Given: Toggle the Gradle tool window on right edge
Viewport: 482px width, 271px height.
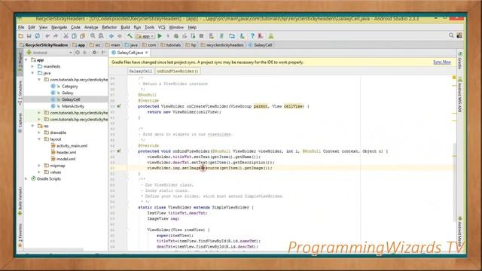Looking at the screenshot, I should pyautogui.click(x=460, y=60).
